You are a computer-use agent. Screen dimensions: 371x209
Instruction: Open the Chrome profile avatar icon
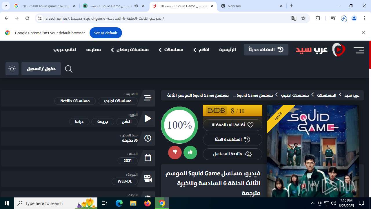coord(354,18)
